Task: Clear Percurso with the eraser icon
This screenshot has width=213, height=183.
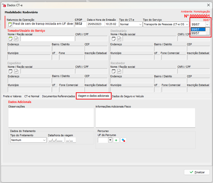Action: [123, 140]
